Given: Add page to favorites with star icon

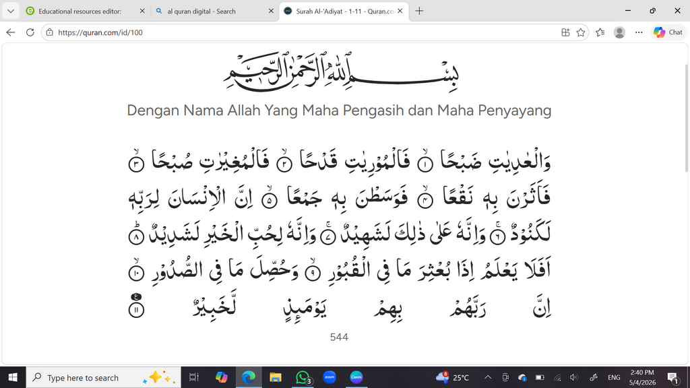Looking at the screenshot, I should [x=581, y=32].
